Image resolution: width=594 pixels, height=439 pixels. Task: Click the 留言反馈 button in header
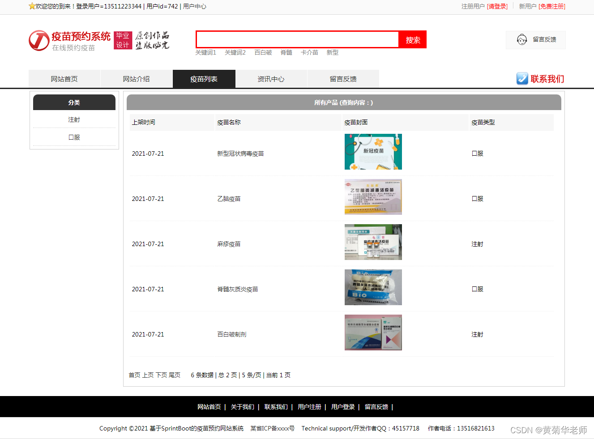click(x=536, y=40)
